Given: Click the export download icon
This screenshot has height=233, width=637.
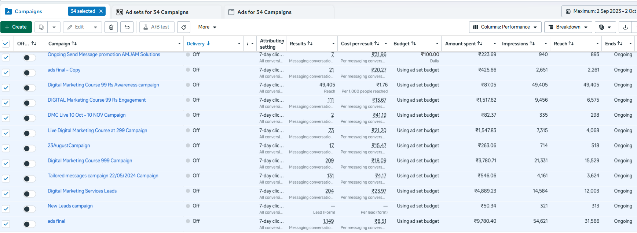Looking at the screenshot, I should [x=626, y=27].
